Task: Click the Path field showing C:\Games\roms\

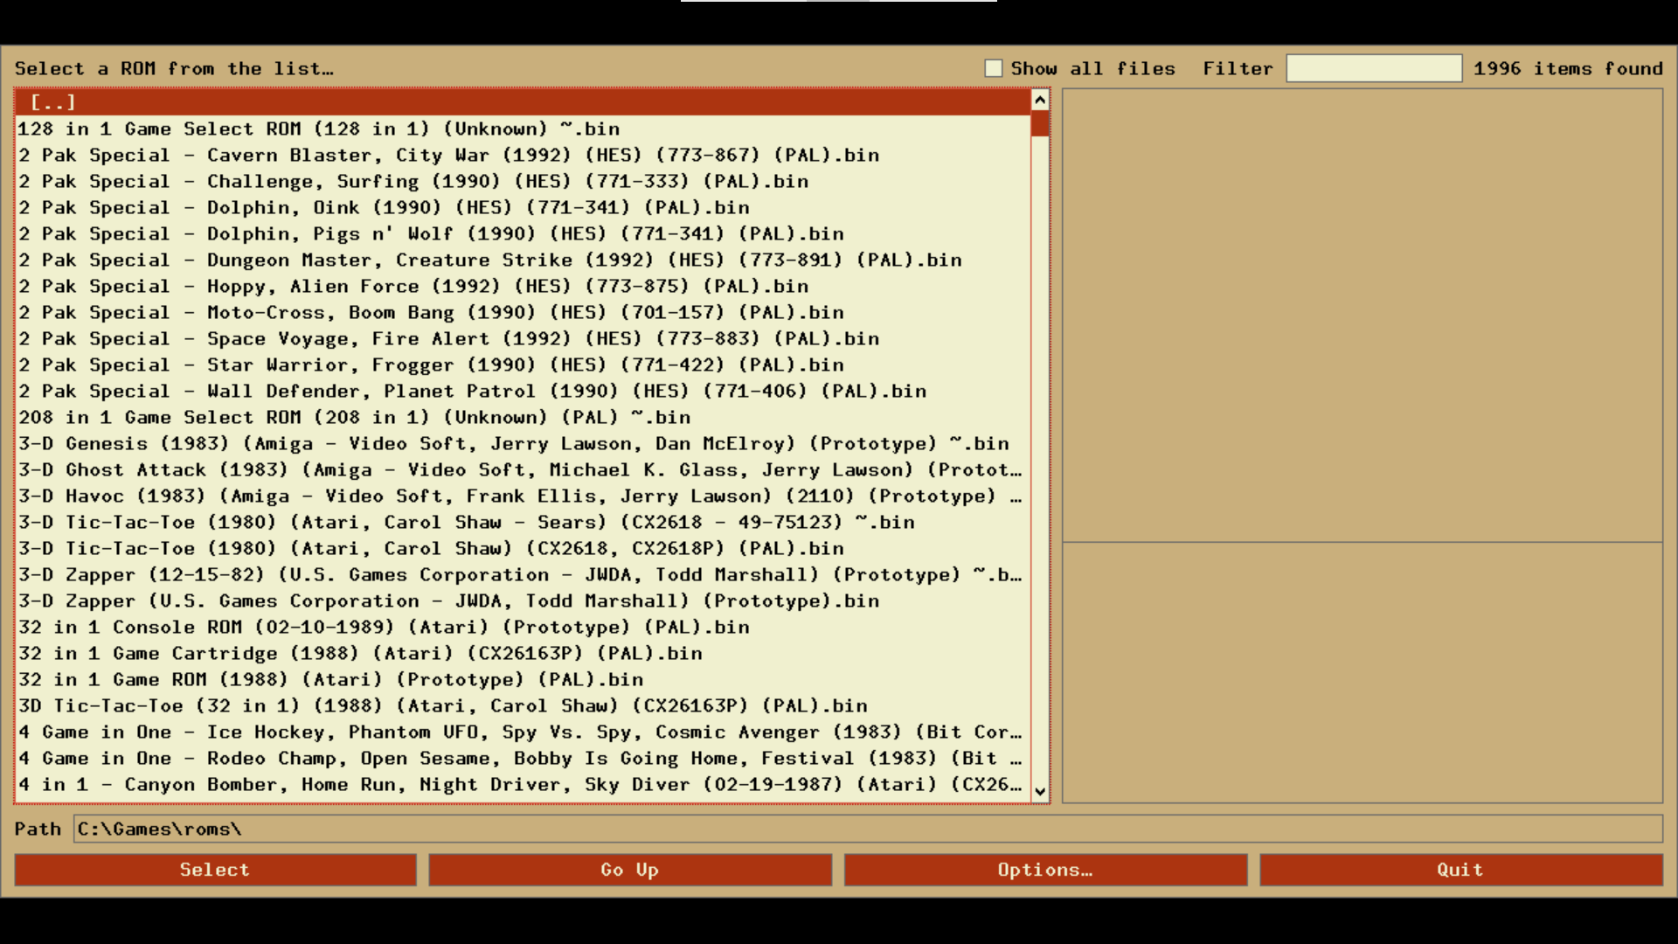Action: click(x=868, y=829)
